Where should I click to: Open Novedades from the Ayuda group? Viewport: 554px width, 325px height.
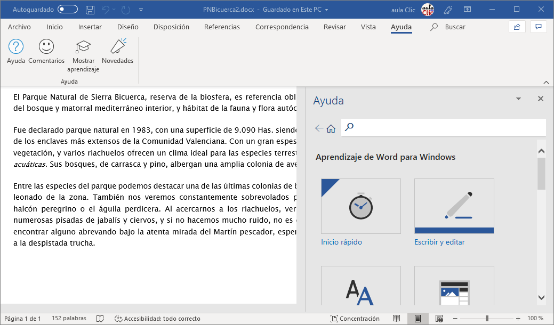coord(117,51)
